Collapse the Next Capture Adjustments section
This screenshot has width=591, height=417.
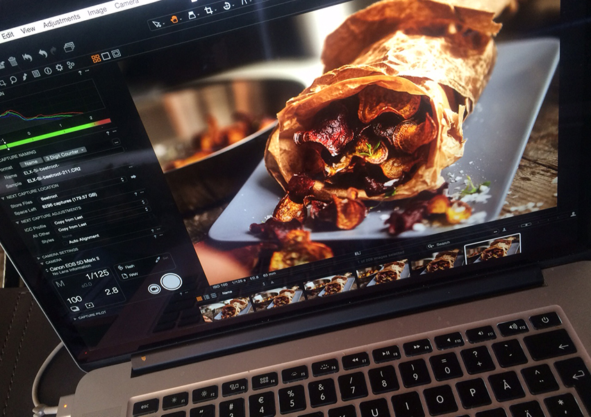tap(17, 222)
